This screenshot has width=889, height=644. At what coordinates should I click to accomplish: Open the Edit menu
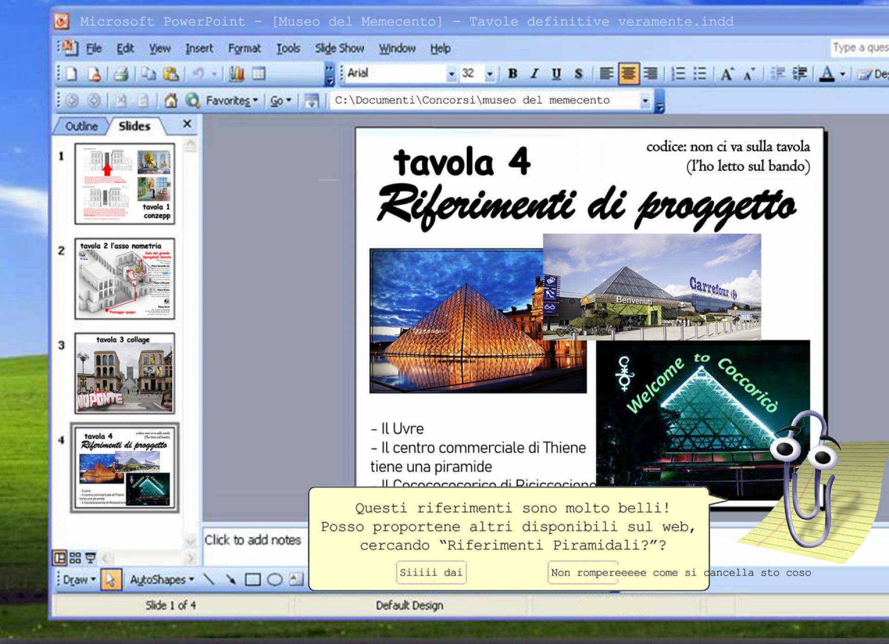tap(125, 49)
